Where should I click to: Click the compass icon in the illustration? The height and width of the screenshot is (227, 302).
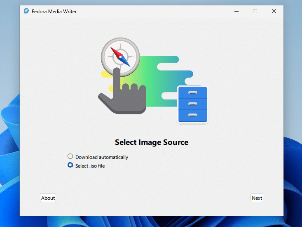(x=120, y=56)
